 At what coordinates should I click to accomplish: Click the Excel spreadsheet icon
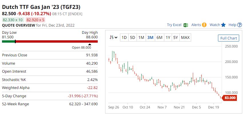pyautogui.click(x=185, y=25)
